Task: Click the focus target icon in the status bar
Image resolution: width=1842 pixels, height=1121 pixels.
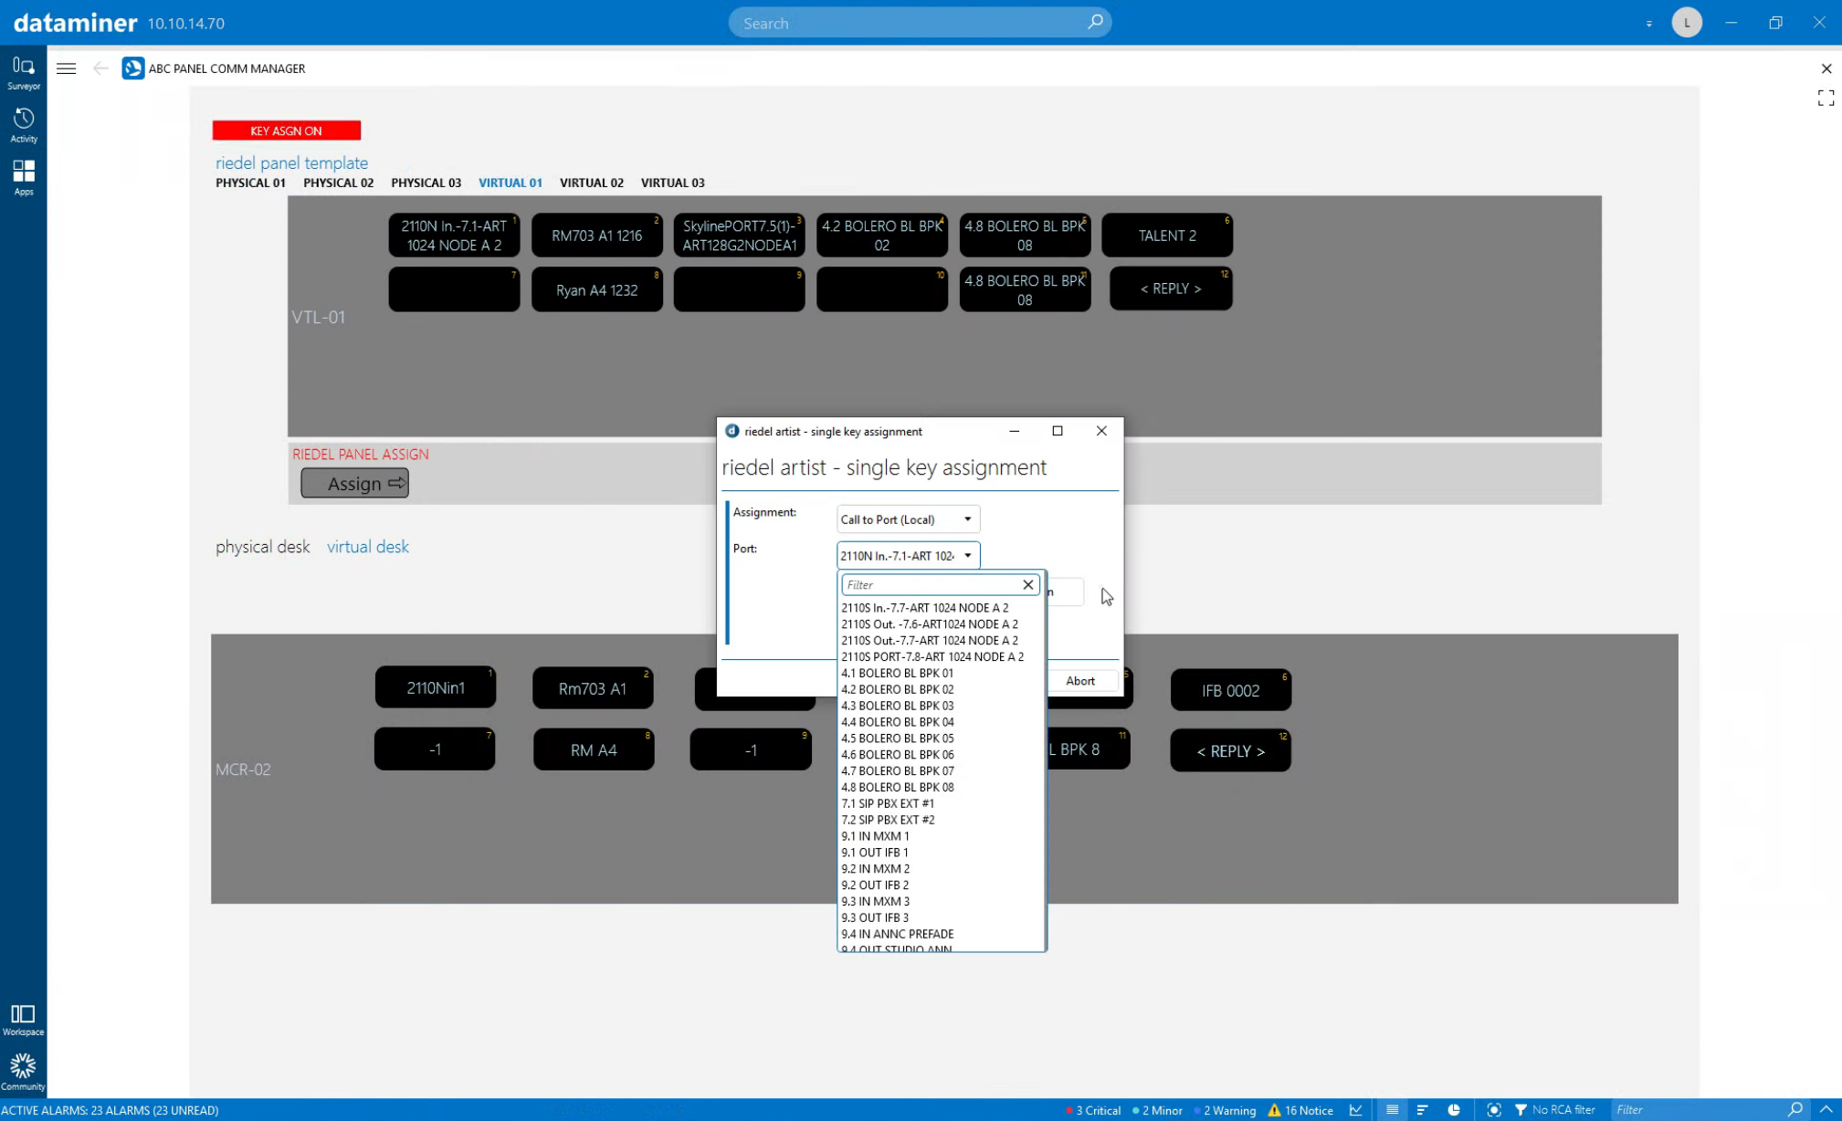Action: point(1494,1110)
